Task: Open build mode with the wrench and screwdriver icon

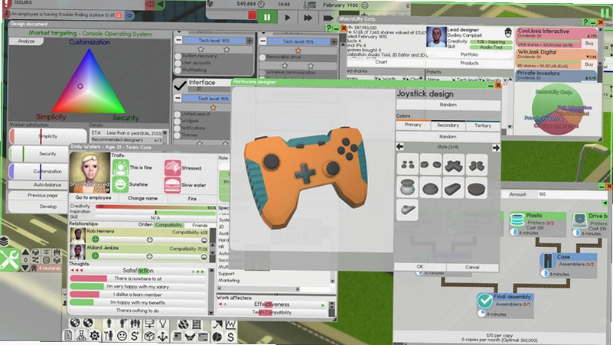Action: 9,259
